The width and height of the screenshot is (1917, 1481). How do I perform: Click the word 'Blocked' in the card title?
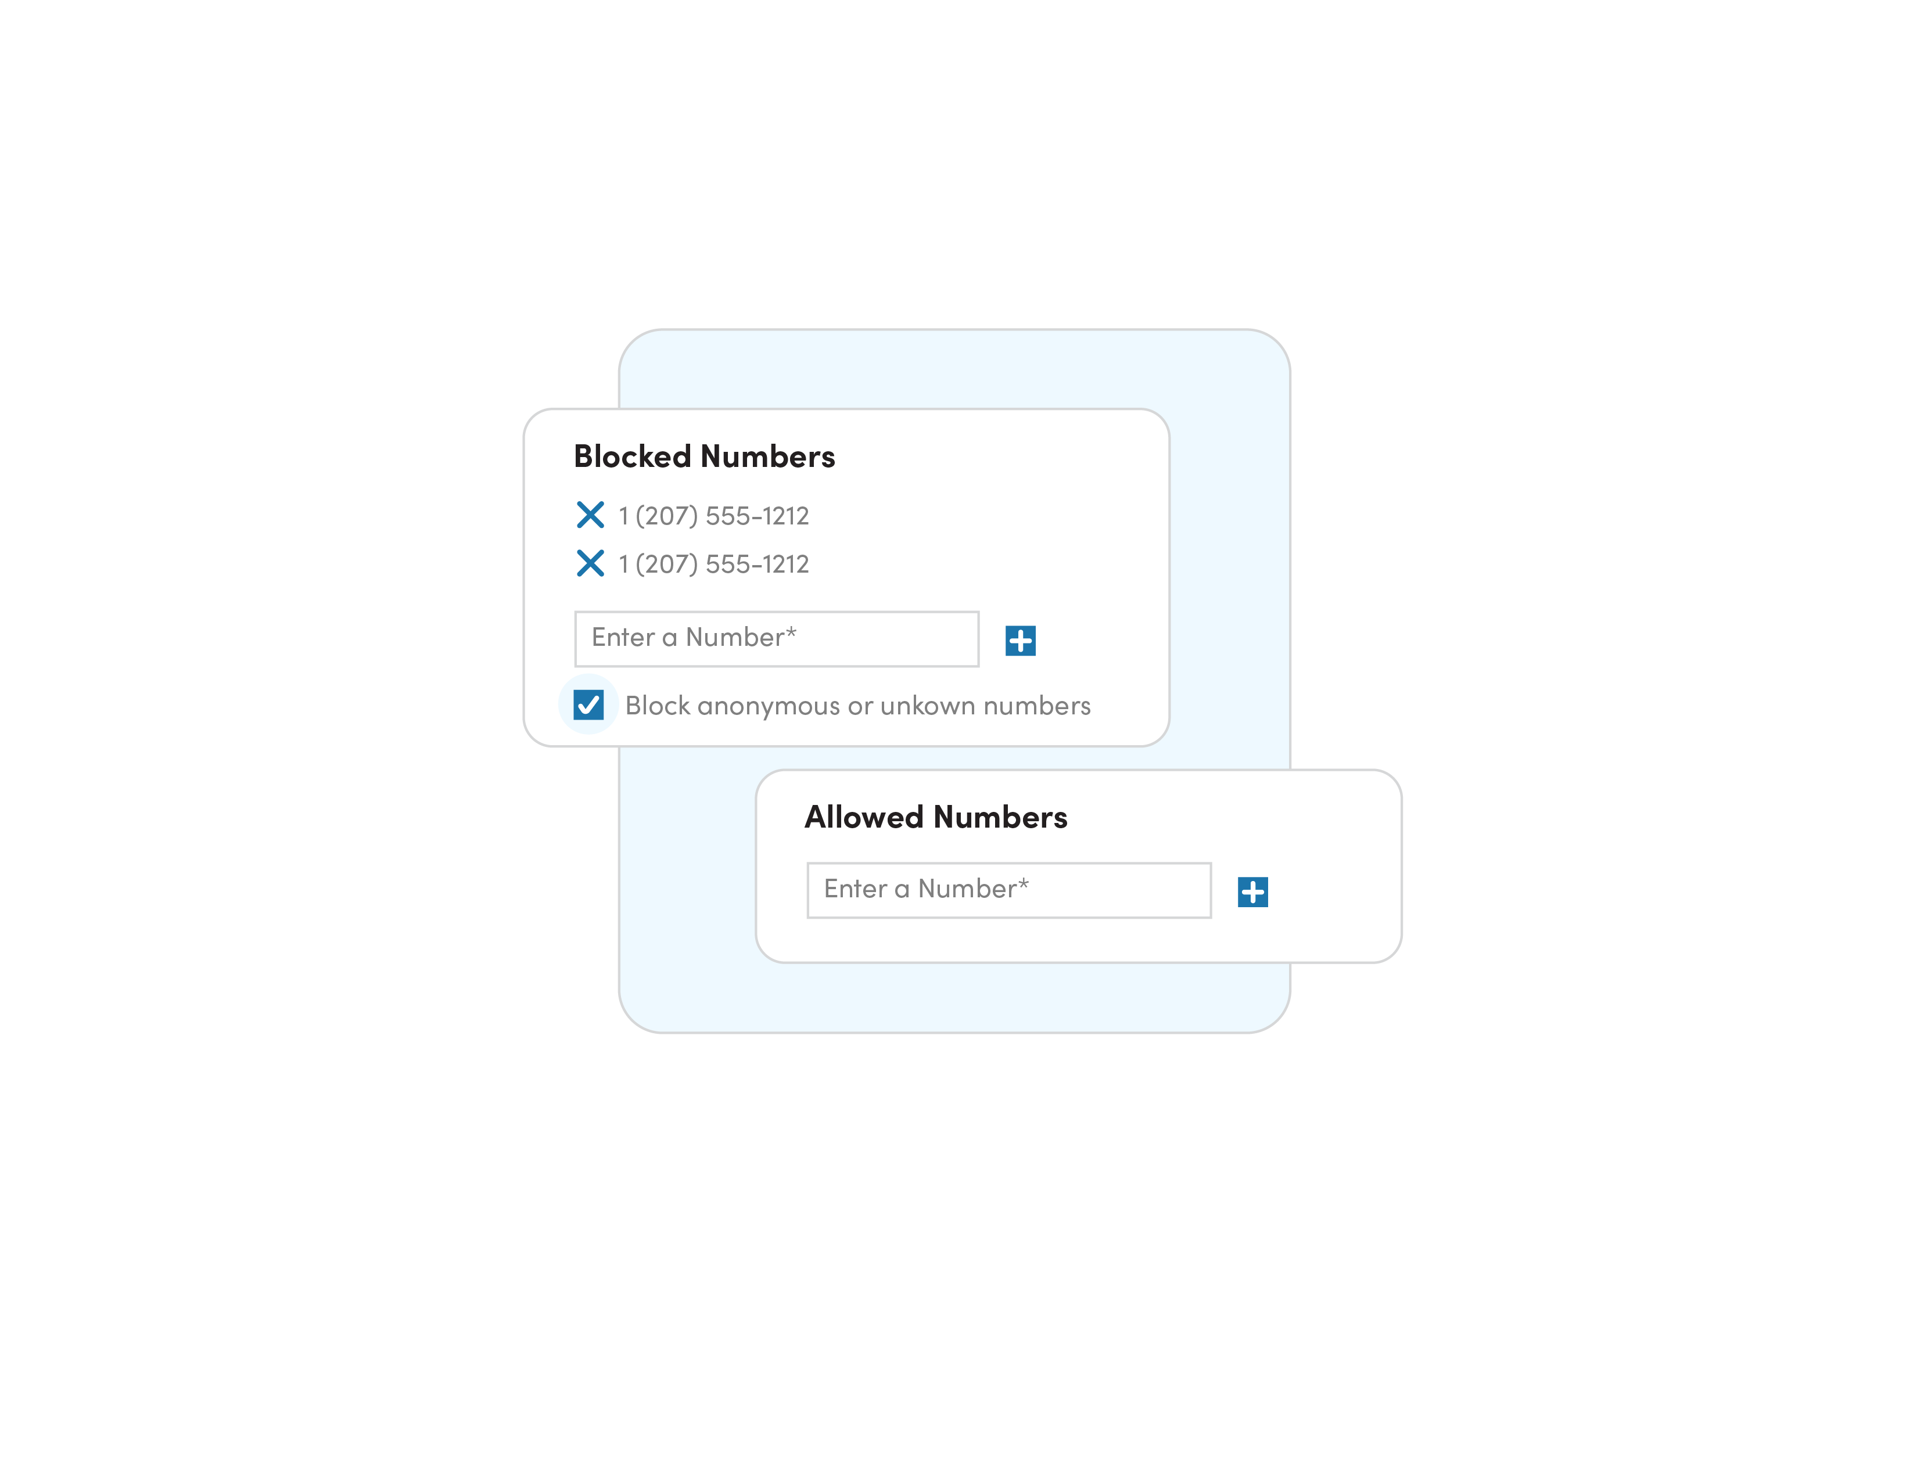(x=633, y=456)
